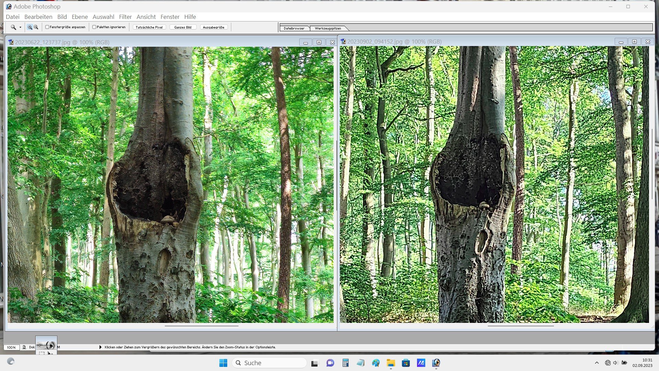Open Photoshop from the Windows taskbar

tap(436, 363)
